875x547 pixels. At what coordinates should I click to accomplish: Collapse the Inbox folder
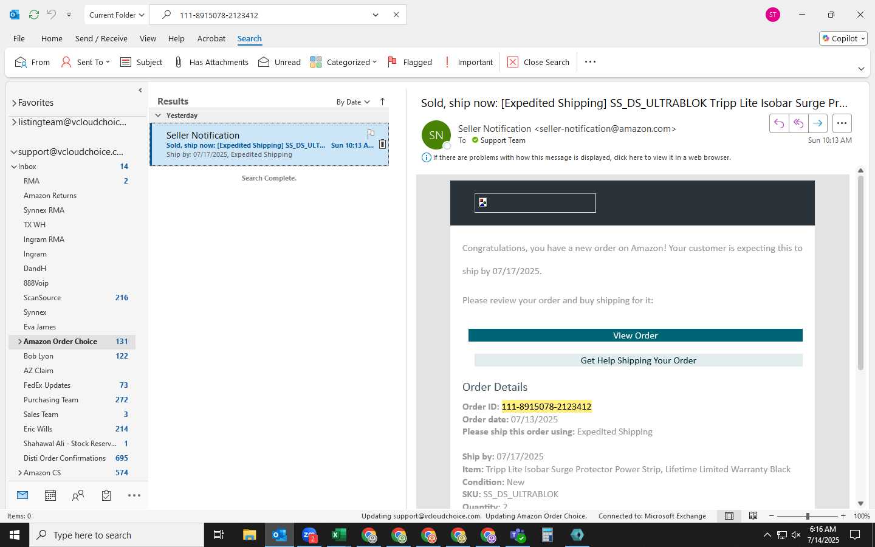point(14,167)
